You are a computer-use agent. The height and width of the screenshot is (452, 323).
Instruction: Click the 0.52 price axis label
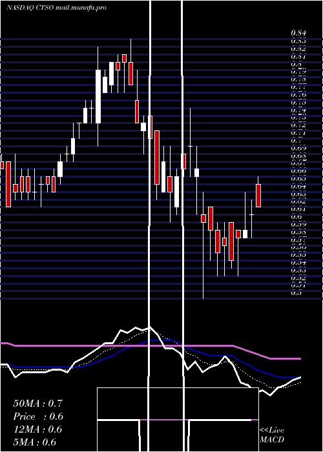coord(298,278)
